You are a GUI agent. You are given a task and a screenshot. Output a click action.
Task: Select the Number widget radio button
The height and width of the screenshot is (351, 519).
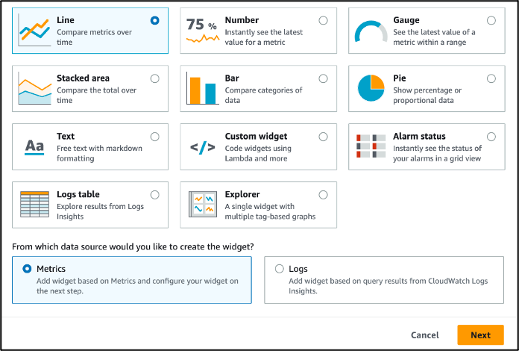pyautogui.click(x=323, y=21)
